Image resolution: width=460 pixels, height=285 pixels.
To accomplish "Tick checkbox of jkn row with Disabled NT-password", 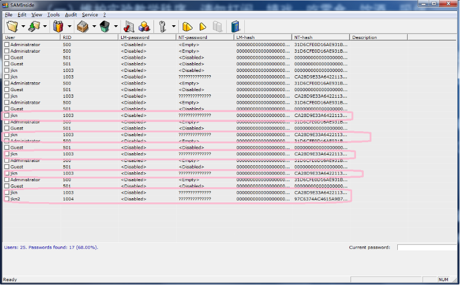I will (7, 70).
